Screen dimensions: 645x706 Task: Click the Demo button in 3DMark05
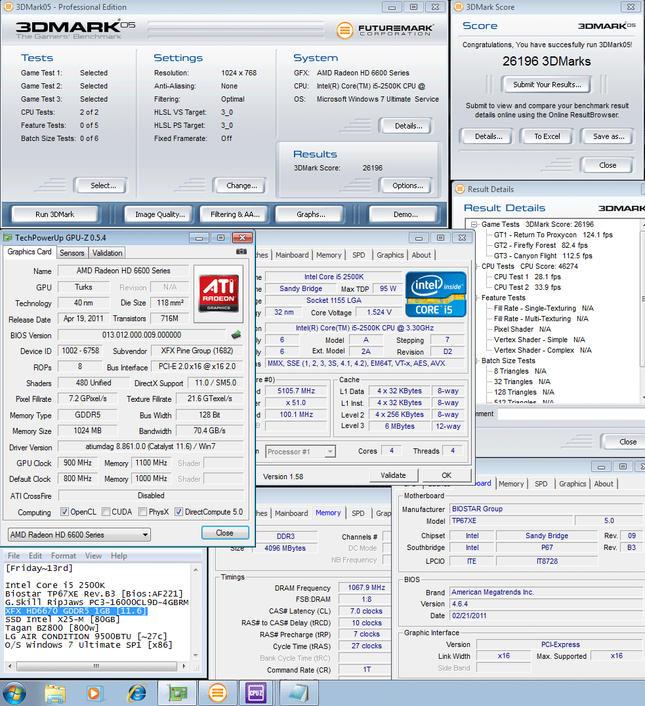[x=406, y=214]
